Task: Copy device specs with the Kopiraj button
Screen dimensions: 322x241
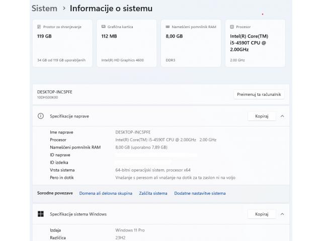Action: 262,116
